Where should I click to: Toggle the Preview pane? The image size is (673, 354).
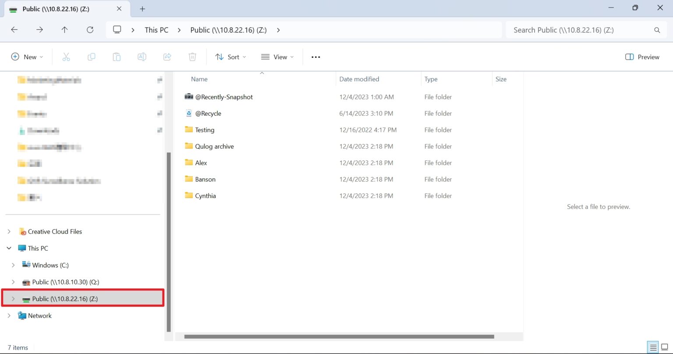click(642, 57)
